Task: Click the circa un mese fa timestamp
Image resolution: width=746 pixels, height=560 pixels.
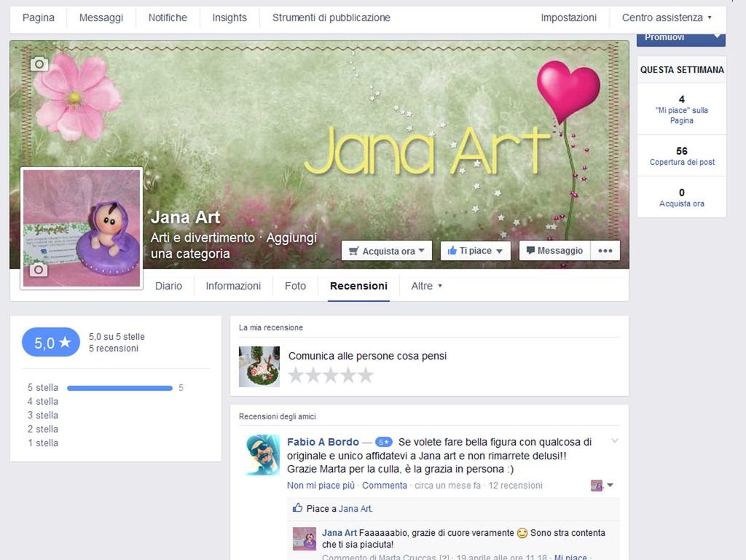Action: pos(448,485)
